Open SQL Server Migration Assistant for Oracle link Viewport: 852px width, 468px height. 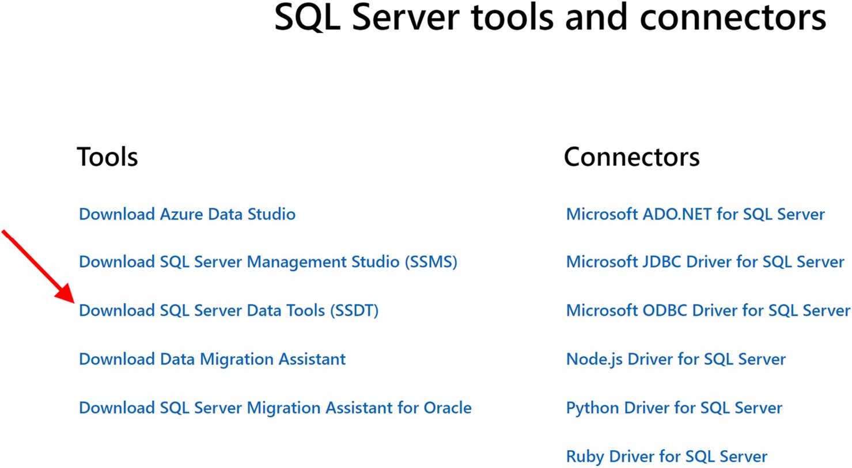coord(275,408)
